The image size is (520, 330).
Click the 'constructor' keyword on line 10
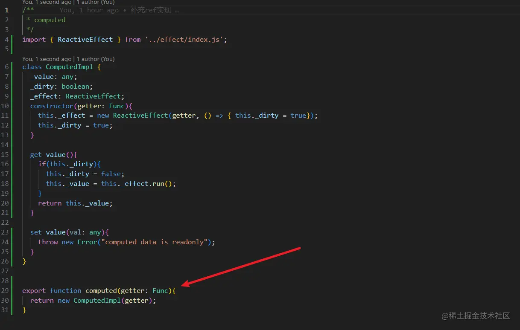pos(52,106)
